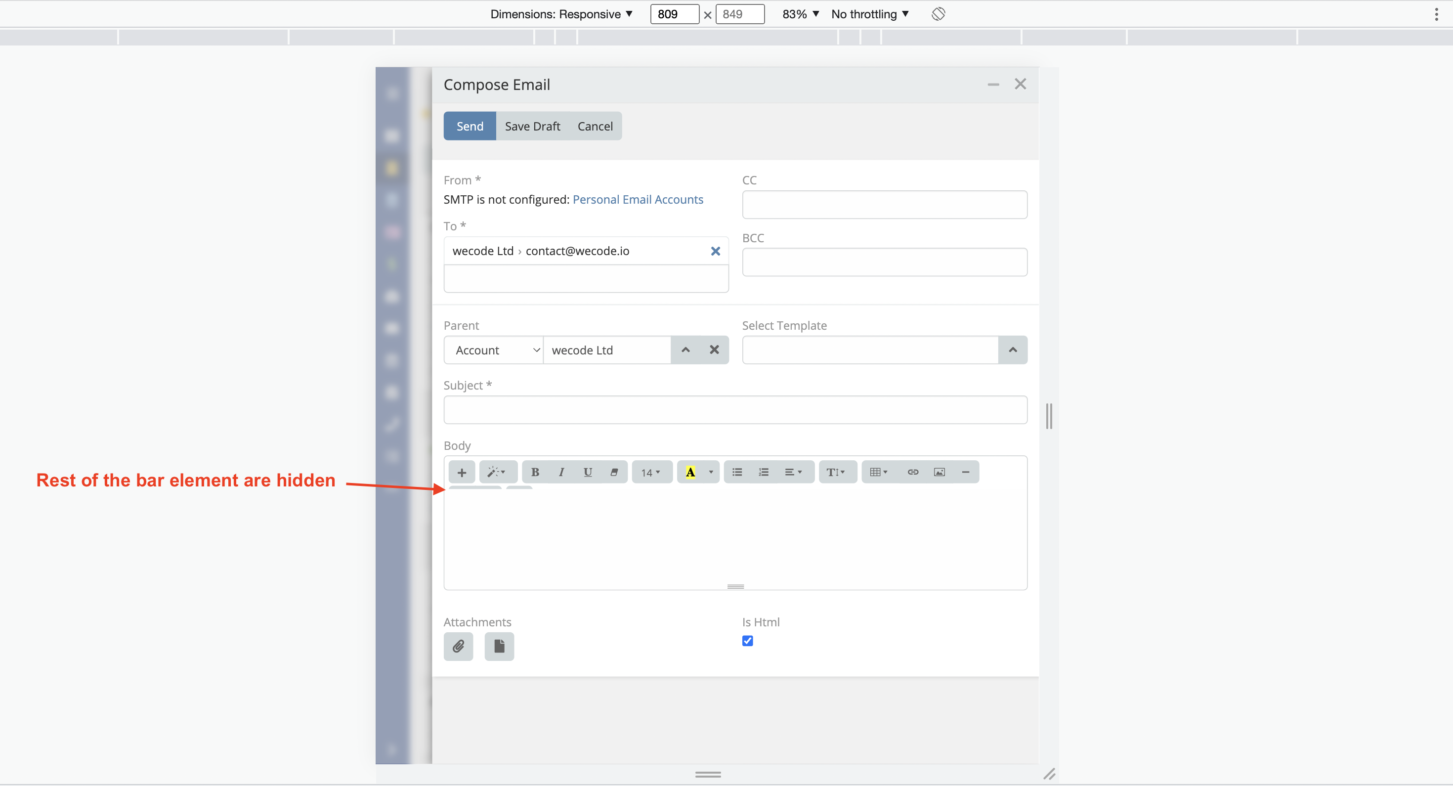Attach a file using the paperclip icon
1453x786 pixels.
point(458,647)
